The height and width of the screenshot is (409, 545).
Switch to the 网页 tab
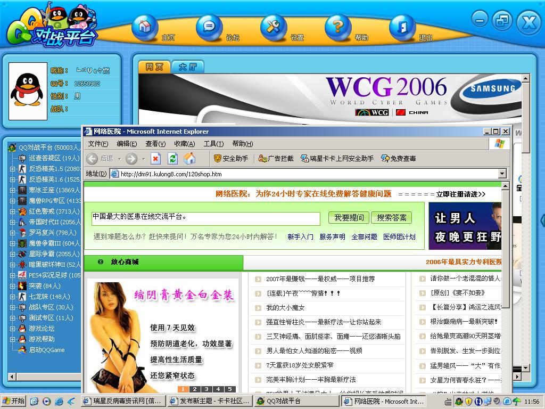(154, 67)
